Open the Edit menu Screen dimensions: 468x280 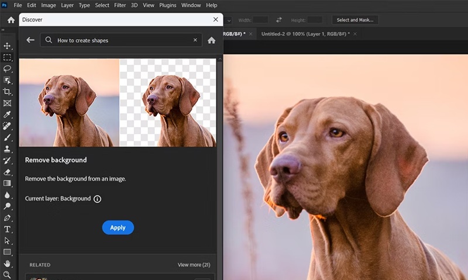pyautogui.click(x=32, y=5)
